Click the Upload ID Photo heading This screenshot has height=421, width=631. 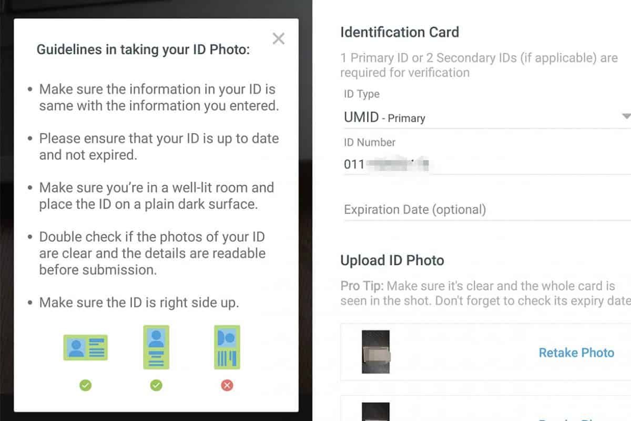tap(392, 260)
